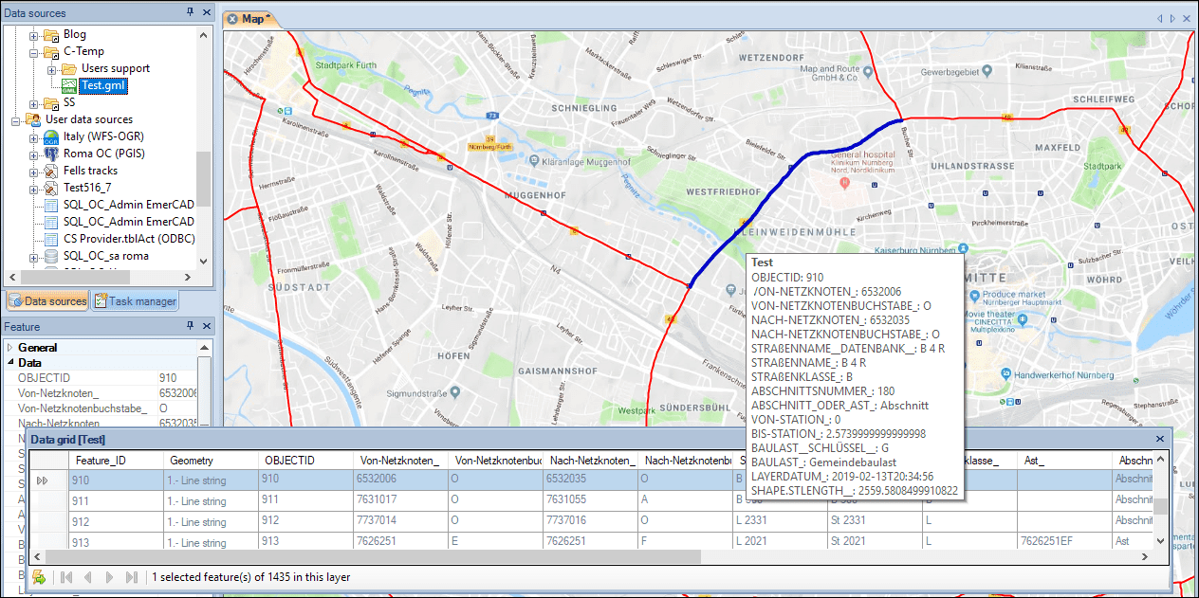Click cell 7631017 in row 911
1199x598 pixels.
click(x=401, y=500)
